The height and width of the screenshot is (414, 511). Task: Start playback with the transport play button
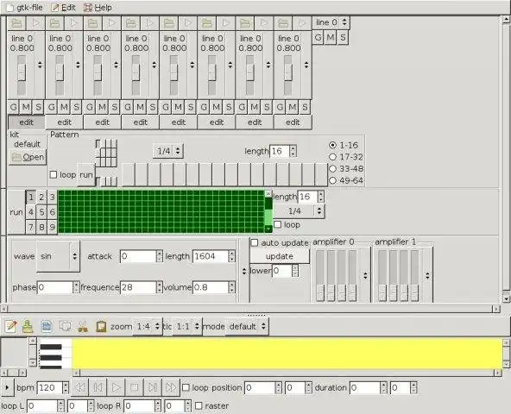[116, 387]
